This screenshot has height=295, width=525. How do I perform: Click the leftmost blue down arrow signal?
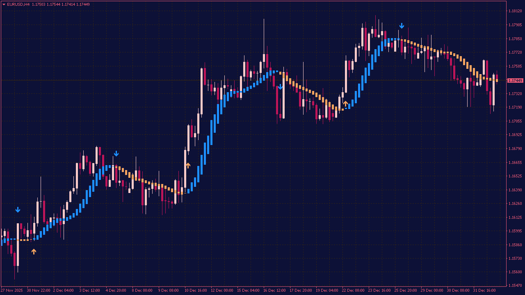tap(18, 210)
